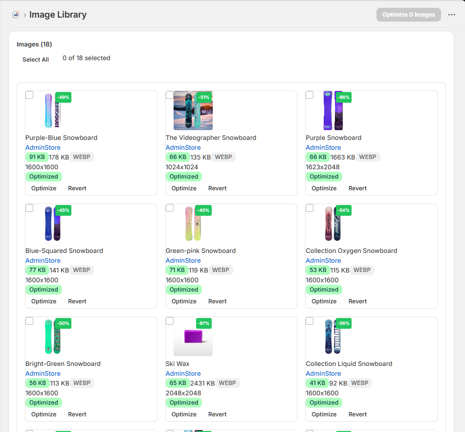Open The Videographer Snowboard thumbnail

click(x=193, y=111)
